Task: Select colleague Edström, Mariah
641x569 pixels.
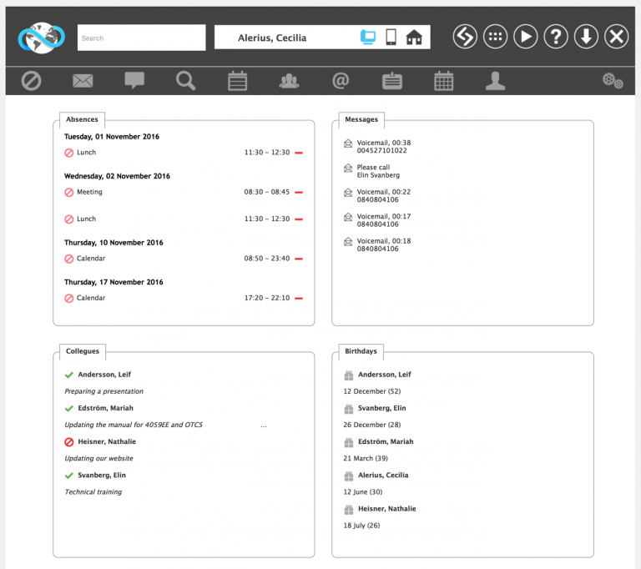Action: pyautogui.click(x=105, y=408)
